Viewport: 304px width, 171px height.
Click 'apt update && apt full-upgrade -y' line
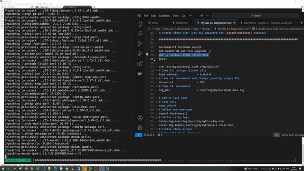[185, 51]
